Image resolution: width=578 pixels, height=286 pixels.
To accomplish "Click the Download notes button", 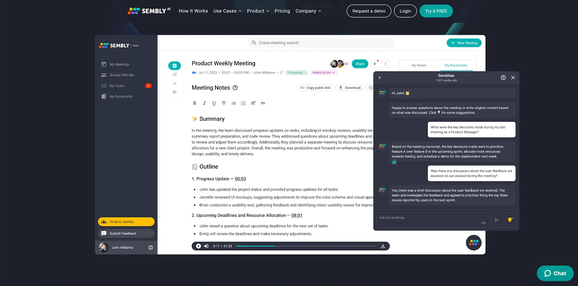I will click(349, 88).
